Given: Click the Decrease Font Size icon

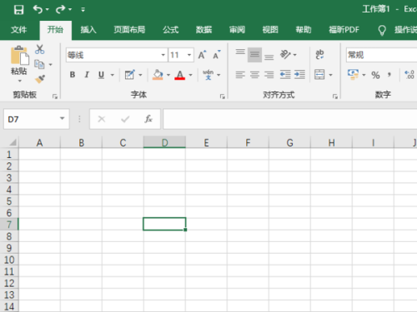Looking at the screenshot, I should [x=217, y=55].
